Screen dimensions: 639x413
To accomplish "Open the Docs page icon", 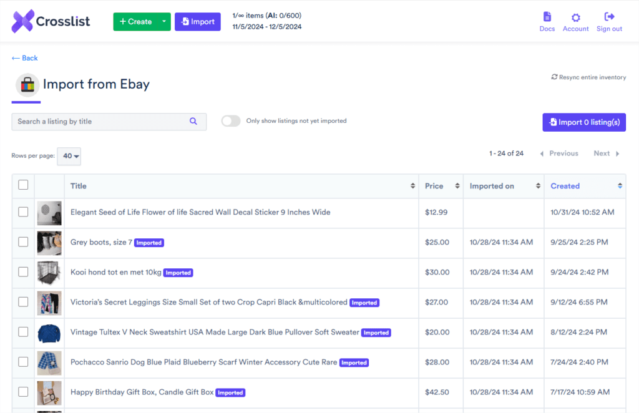I will click(547, 17).
